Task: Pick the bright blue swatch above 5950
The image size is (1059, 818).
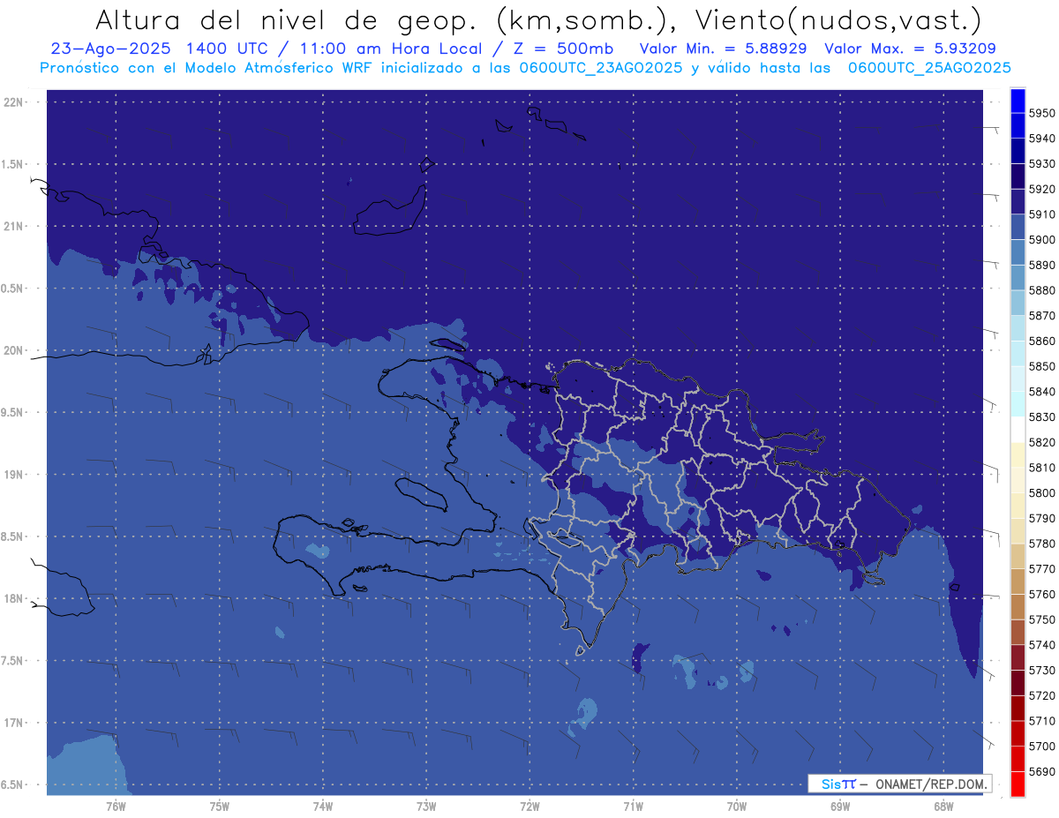Action: tap(1018, 100)
